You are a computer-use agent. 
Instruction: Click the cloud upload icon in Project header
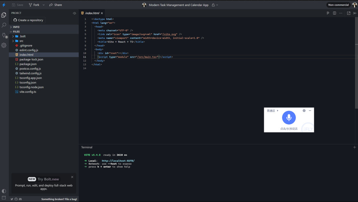(x=75, y=13)
